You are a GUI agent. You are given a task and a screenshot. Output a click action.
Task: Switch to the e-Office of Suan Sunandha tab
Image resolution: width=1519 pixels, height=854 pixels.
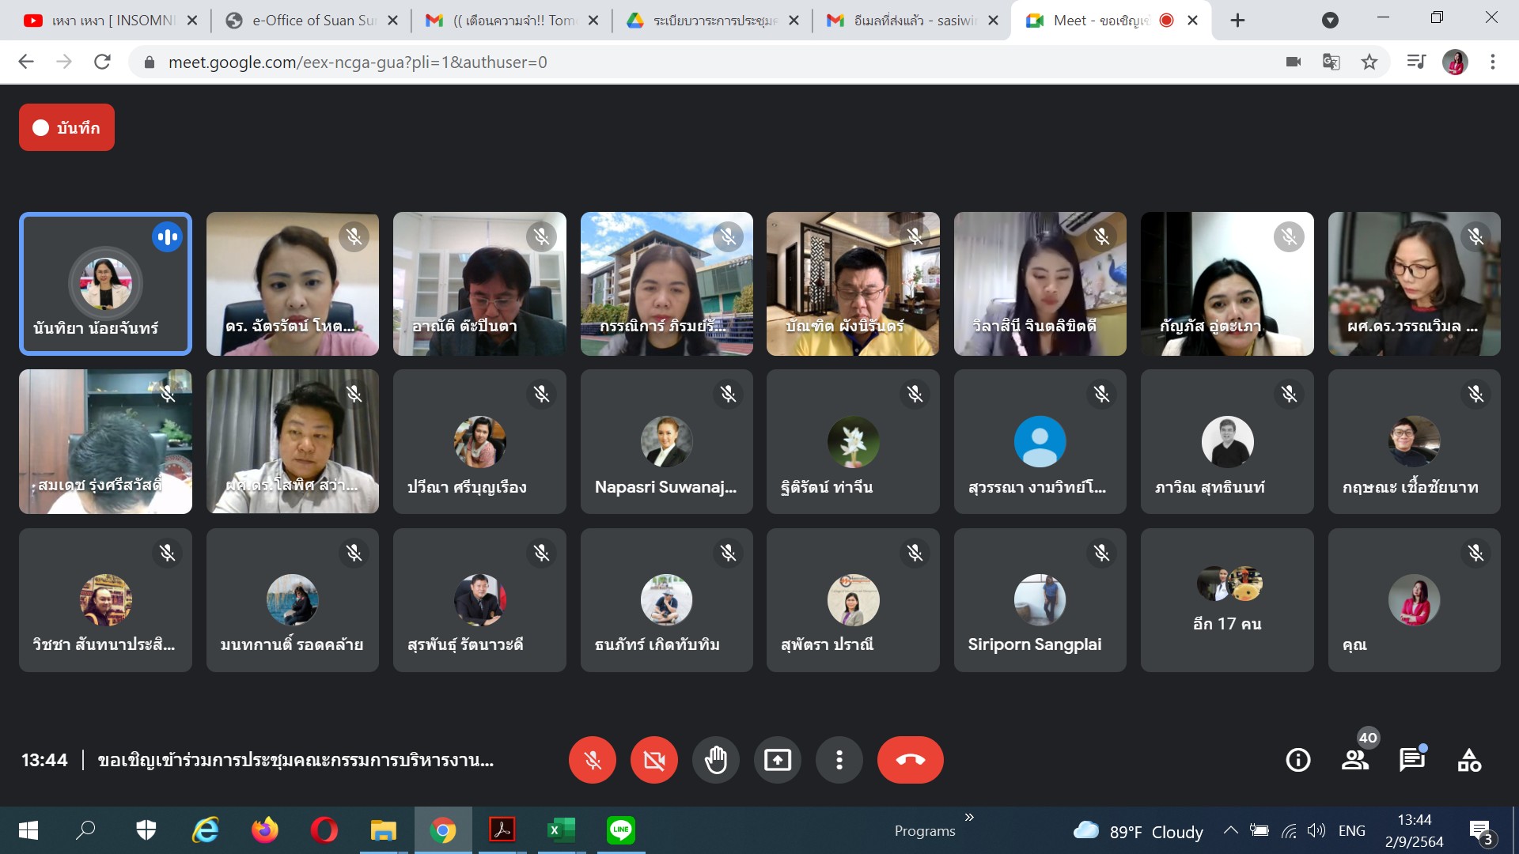pos(311,21)
